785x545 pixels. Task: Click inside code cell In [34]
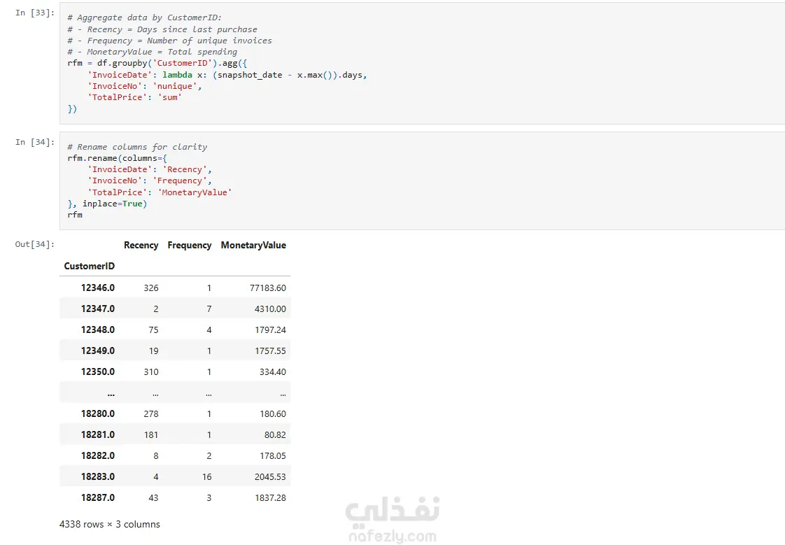[422, 181]
